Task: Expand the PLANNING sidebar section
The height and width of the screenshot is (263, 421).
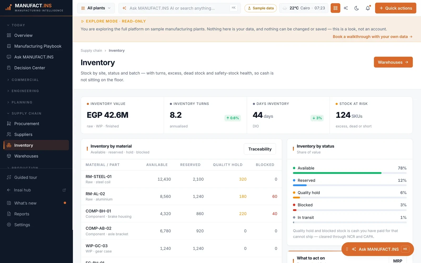Action: coord(20,102)
